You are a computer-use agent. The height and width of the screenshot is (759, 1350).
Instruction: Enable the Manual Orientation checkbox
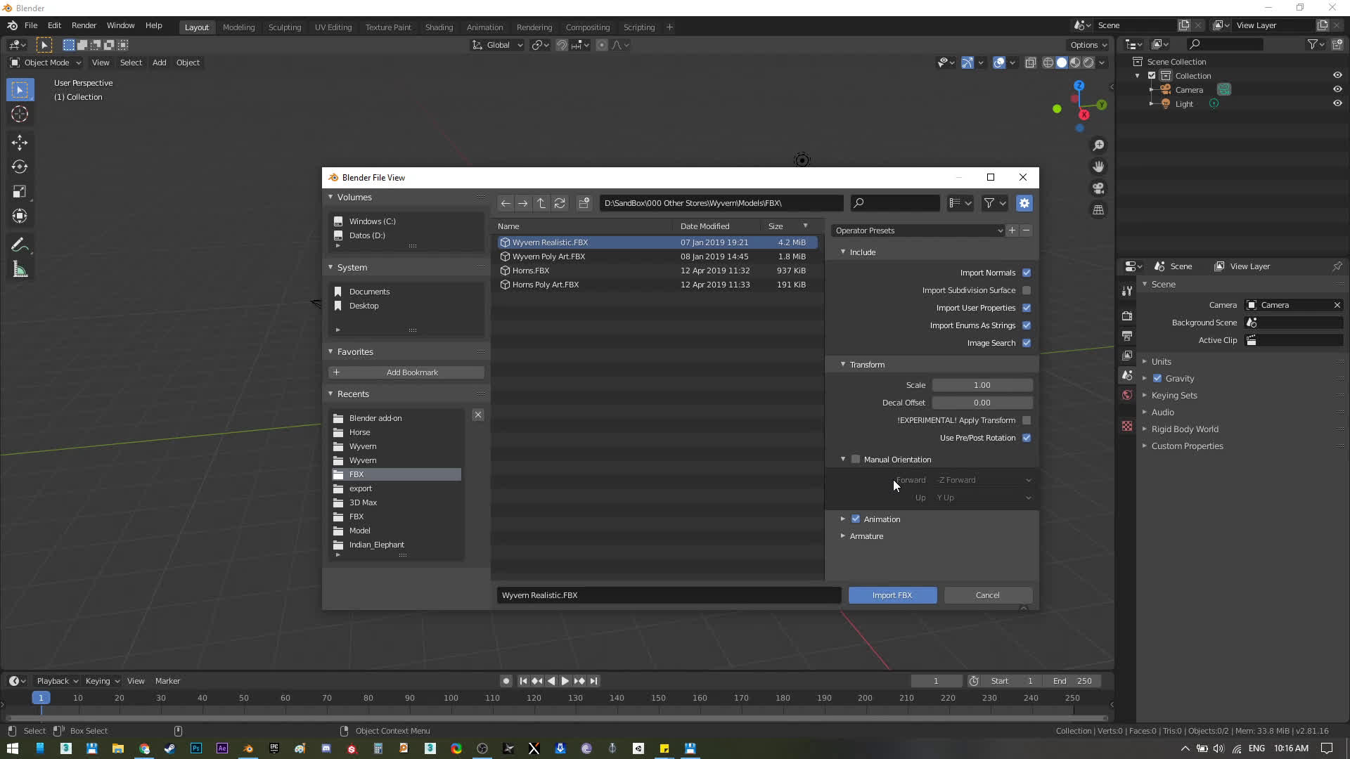pyautogui.click(x=856, y=460)
